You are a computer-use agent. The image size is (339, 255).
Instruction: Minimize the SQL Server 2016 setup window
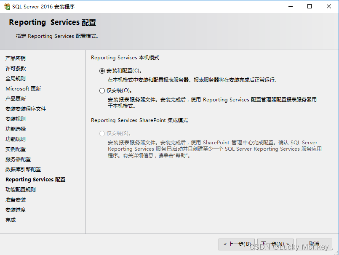pyautogui.click(x=290, y=6)
